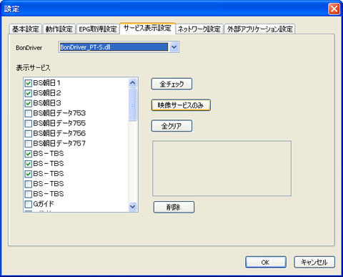
Task: Click the 削除 button
Action: [x=174, y=207]
